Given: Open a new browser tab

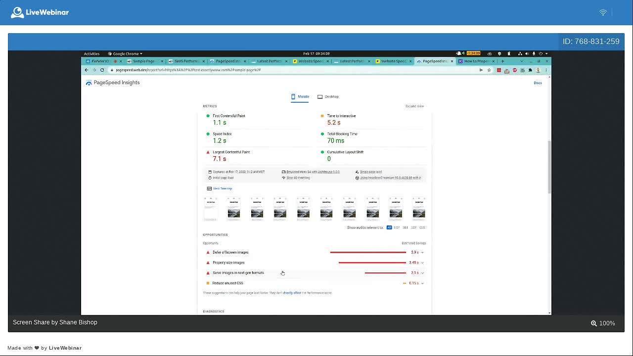Looking at the screenshot, I should (502, 61).
